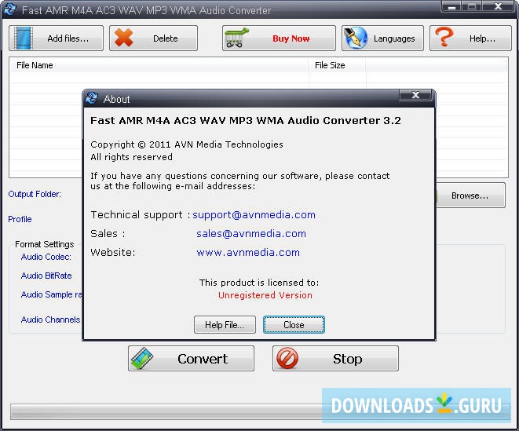Image resolution: width=519 pixels, height=431 pixels.
Task: Click Close in the About dialog
Action: coord(294,324)
